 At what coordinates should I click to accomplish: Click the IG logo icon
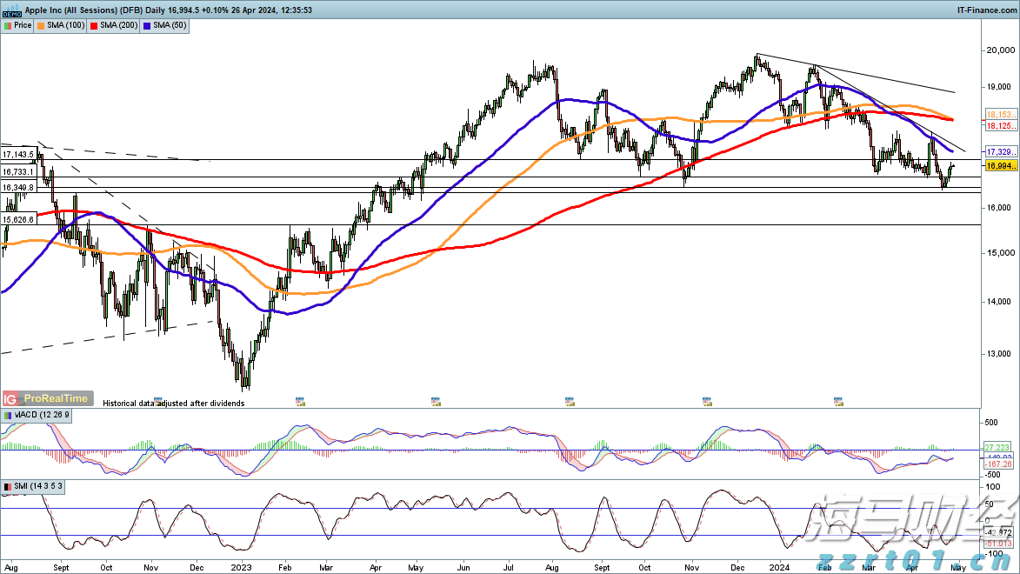click(10, 398)
